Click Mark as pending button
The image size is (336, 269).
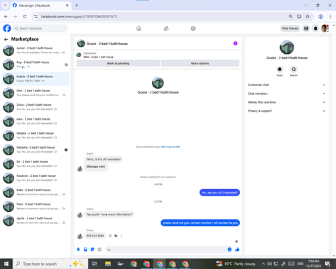pyautogui.click(x=118, y=63)
